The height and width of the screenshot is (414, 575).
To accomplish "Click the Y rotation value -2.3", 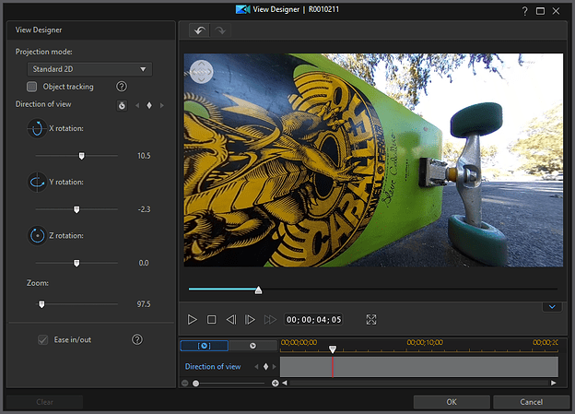I will coord(144,209).
